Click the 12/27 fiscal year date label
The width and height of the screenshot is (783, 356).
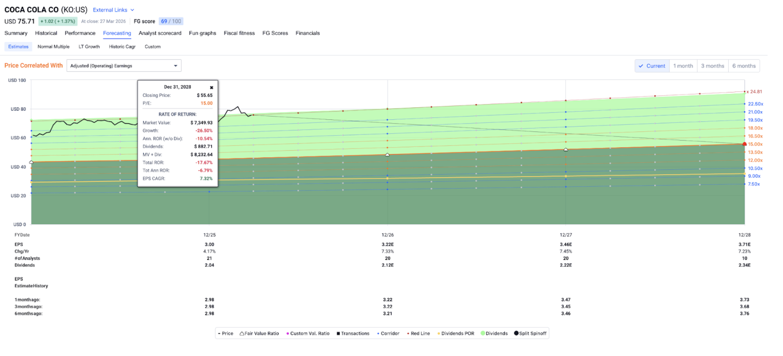(566, 235)
